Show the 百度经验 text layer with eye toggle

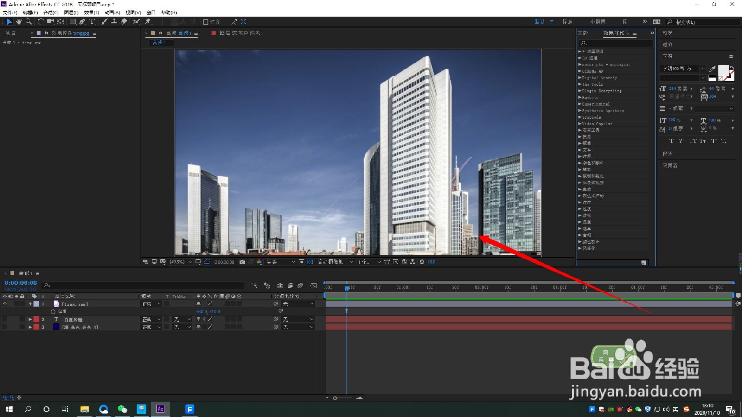point(5,319)
